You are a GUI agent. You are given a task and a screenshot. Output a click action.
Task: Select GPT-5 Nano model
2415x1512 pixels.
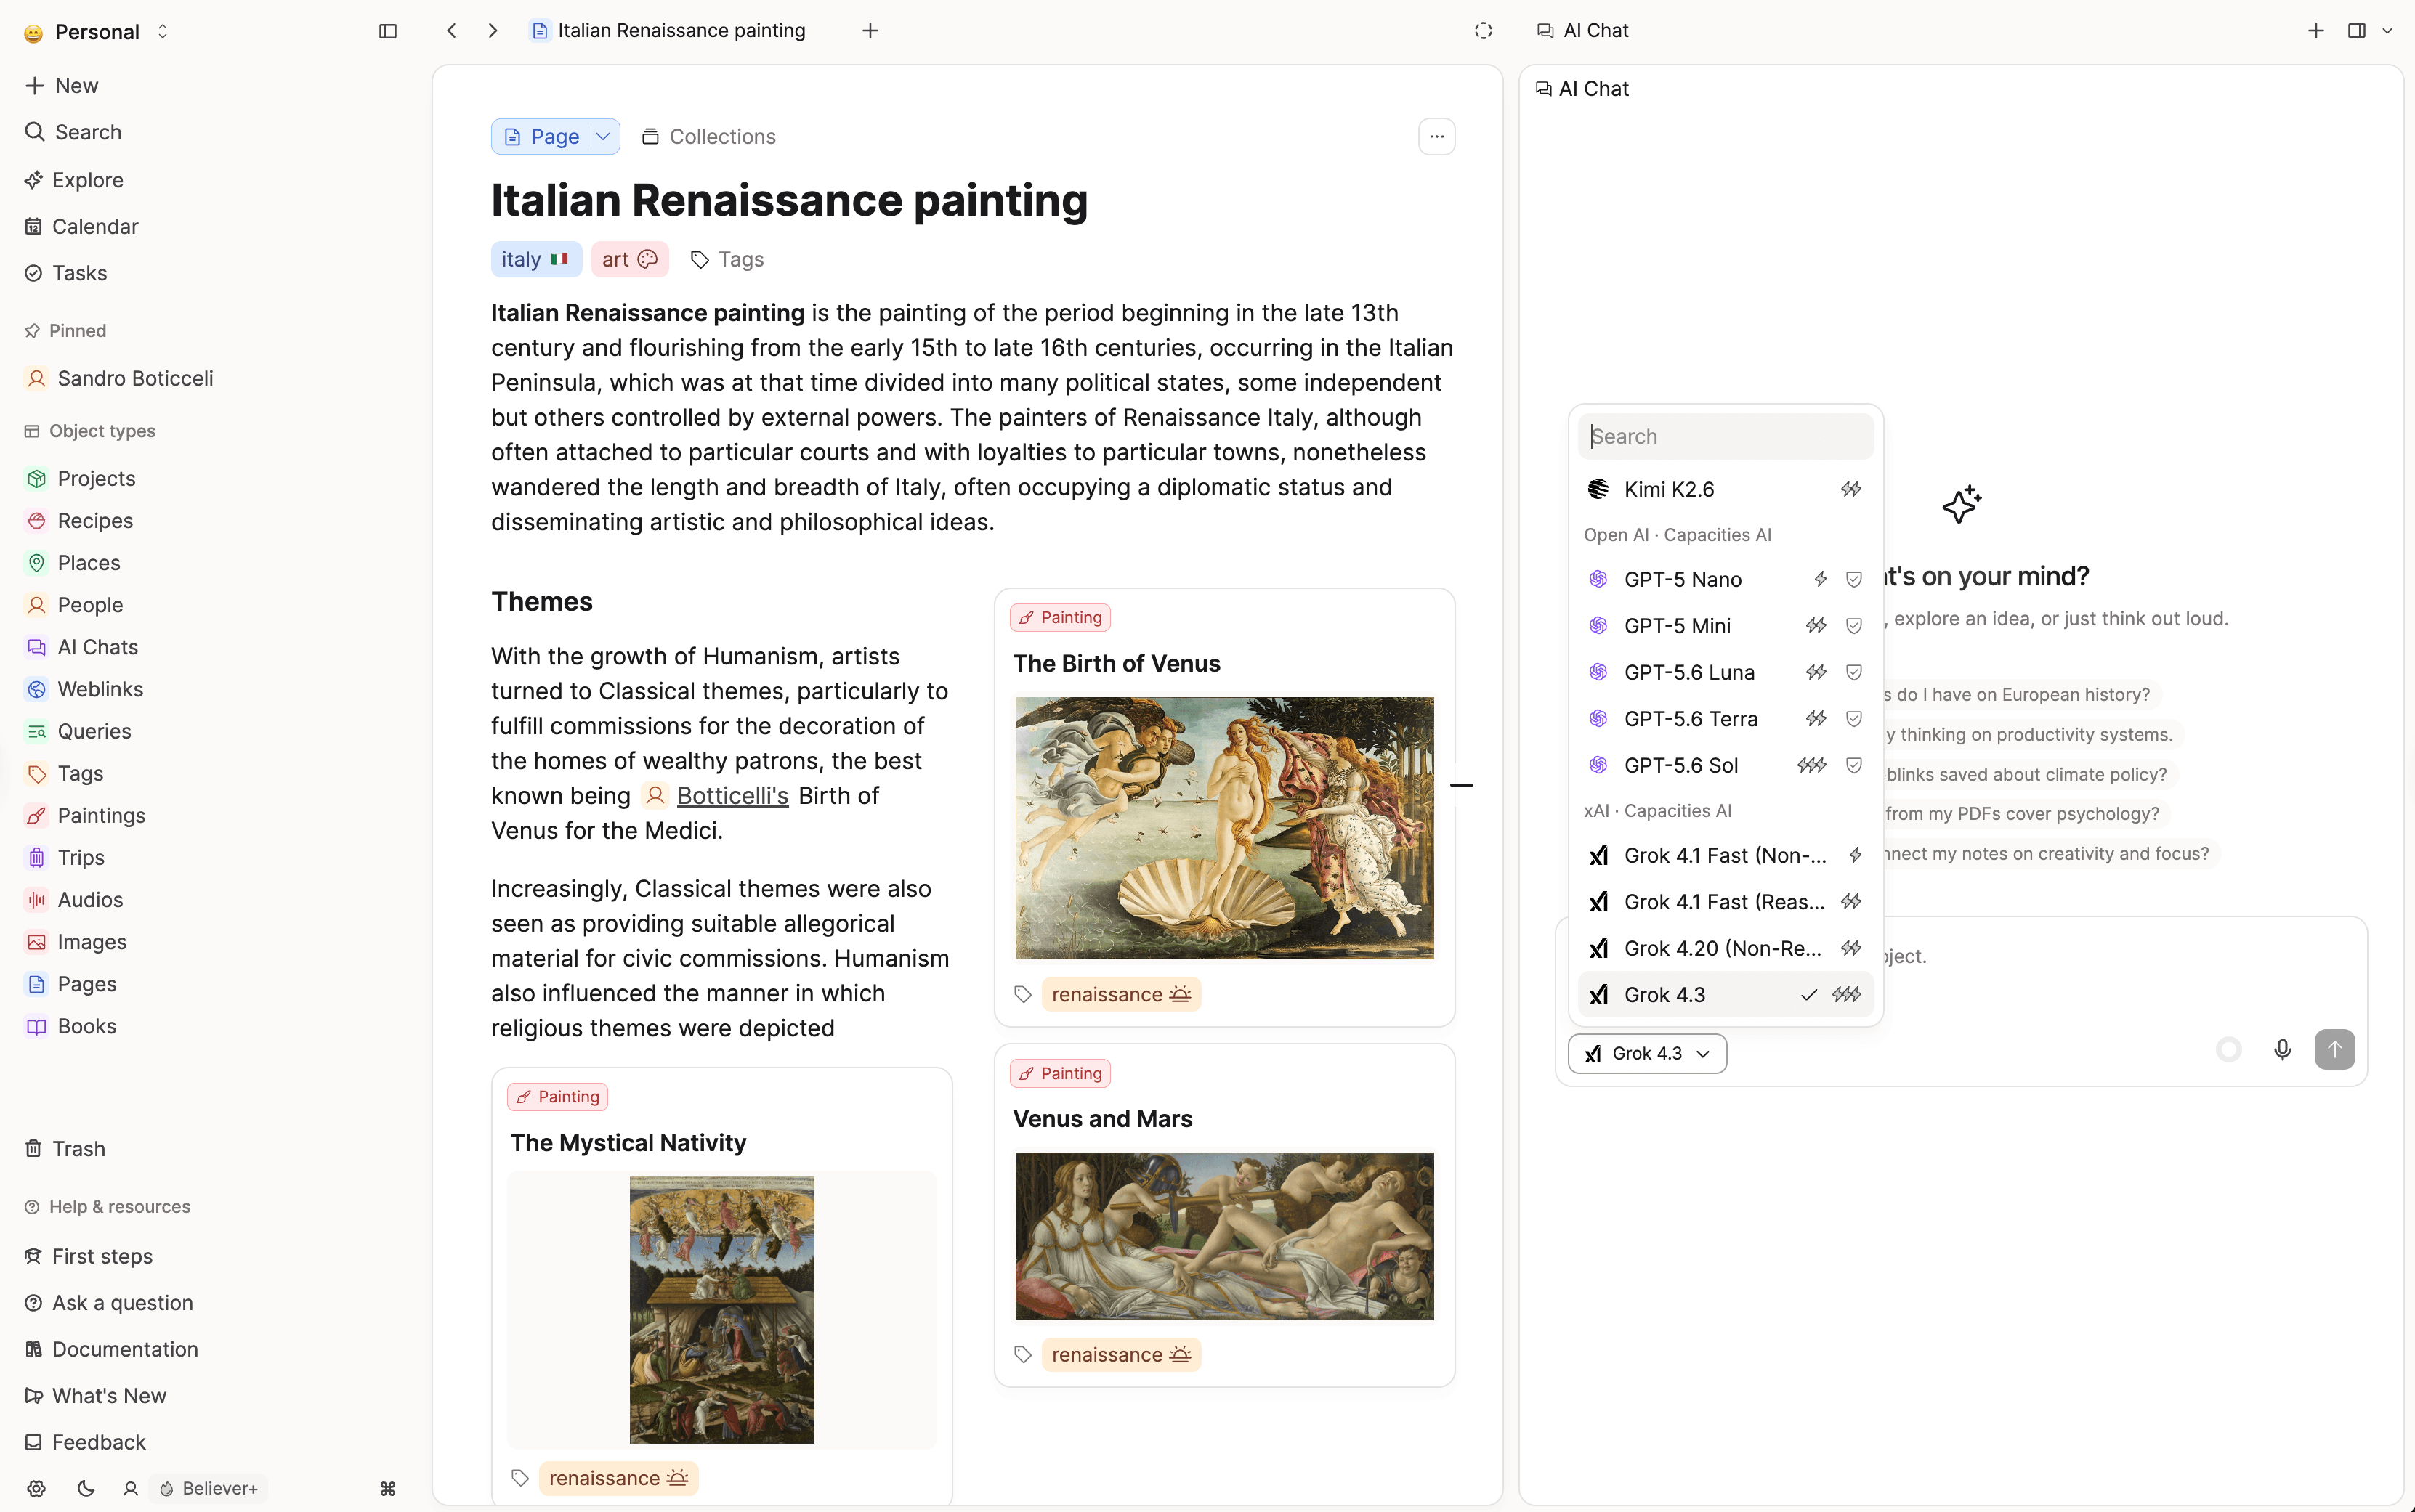point(1725,580)
